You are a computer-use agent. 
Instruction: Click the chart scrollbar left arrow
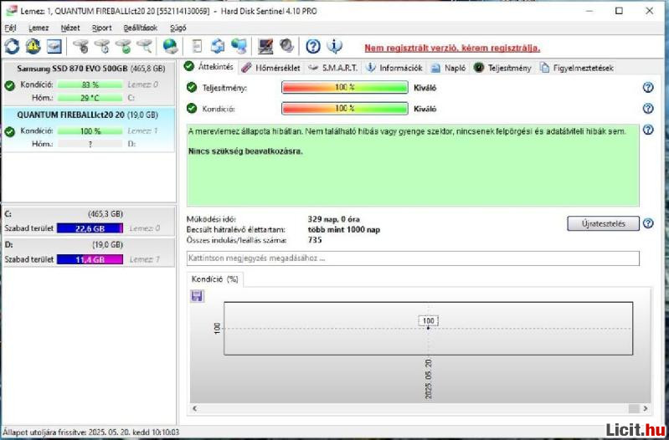point(195,408)
